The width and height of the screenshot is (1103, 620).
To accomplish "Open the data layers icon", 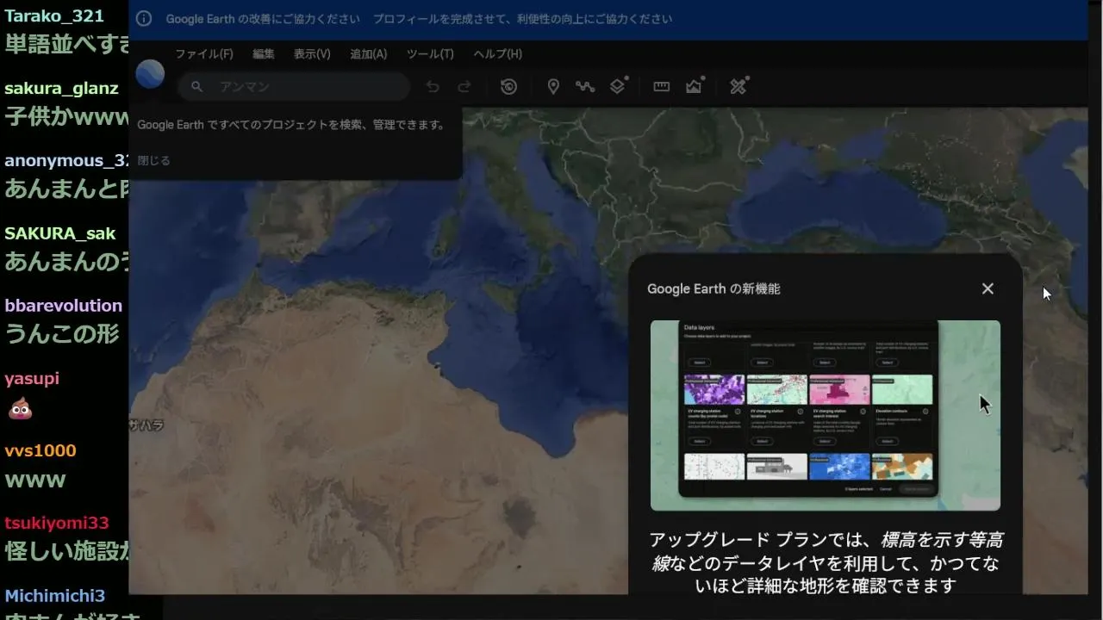I will pos(618,86).
